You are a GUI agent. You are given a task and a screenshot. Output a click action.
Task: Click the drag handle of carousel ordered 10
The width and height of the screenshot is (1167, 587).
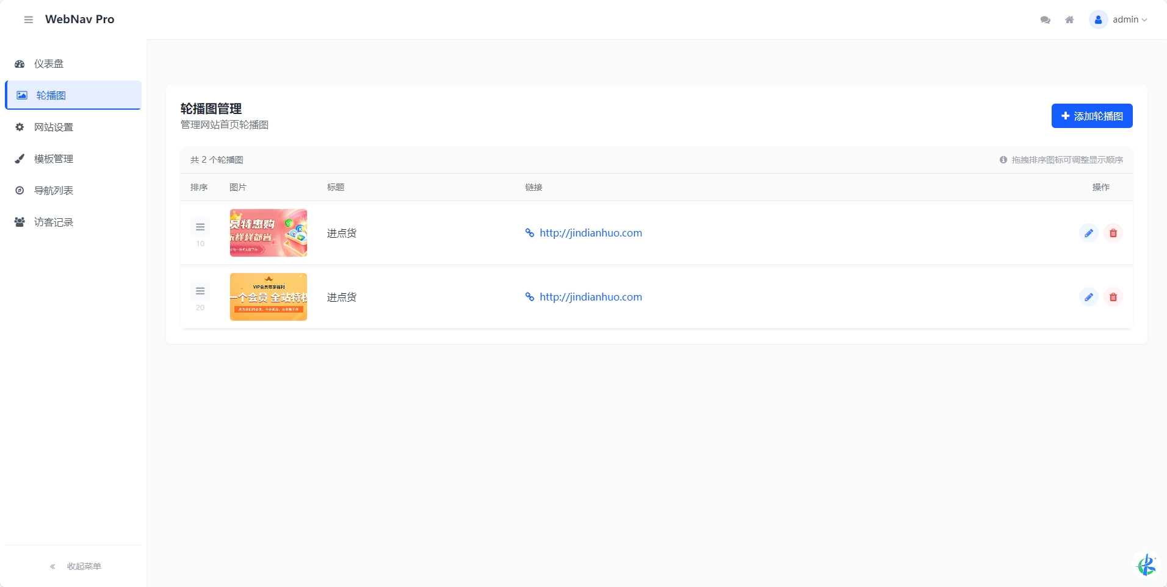[x=201, y=227]
